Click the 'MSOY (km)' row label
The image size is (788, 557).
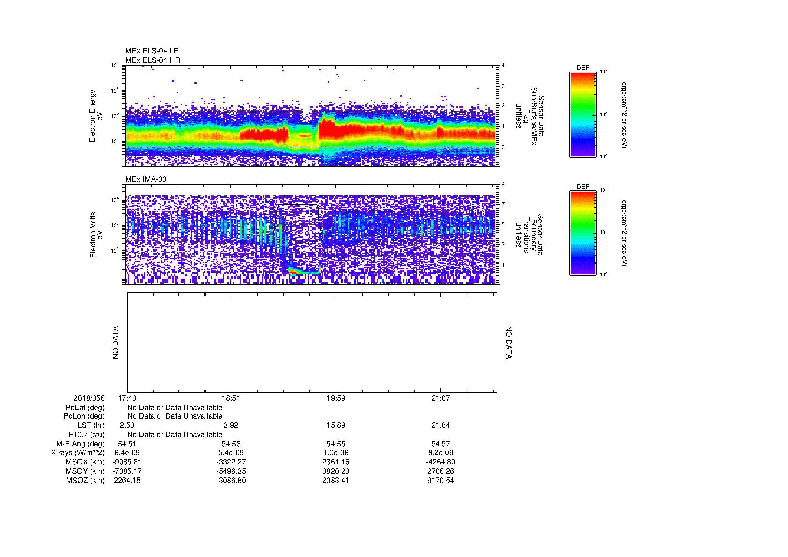click(85, 471)
